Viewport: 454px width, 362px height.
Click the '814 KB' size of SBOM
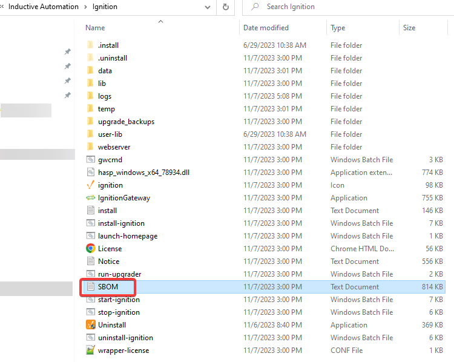click(432, 287)
